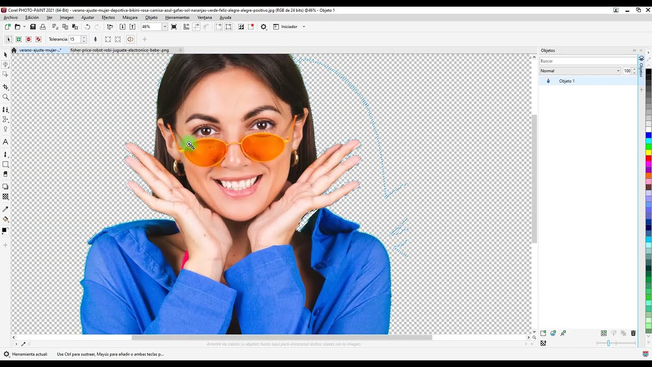Set Subtractive mask mode
The width and height of the screenshot is (652, 367).
[29, 39]
